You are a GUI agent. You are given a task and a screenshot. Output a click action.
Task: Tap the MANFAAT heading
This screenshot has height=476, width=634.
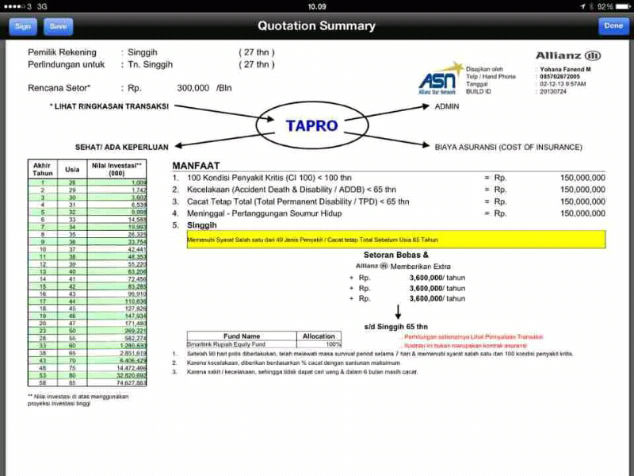196,166
